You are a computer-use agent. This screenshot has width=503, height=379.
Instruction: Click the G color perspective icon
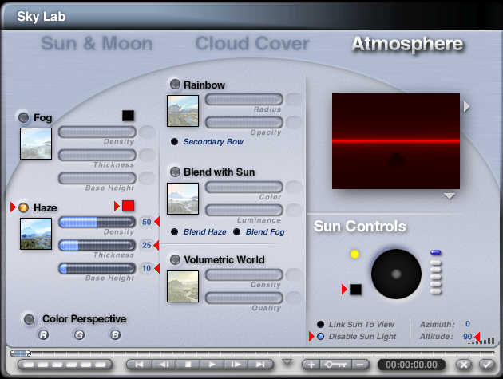[80, 335]
